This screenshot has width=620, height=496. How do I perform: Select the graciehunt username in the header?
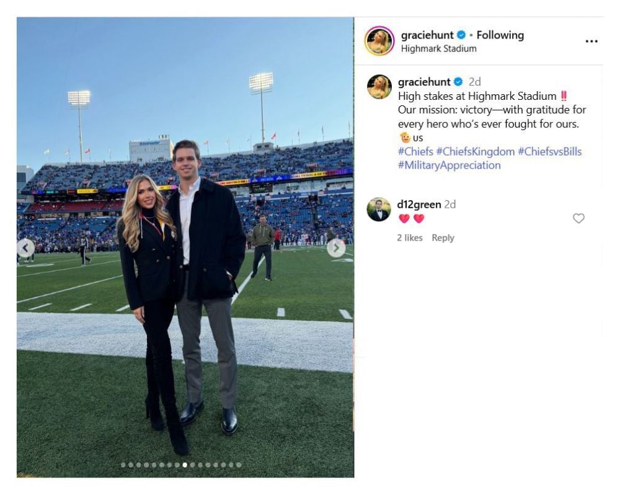click(427, 35)
